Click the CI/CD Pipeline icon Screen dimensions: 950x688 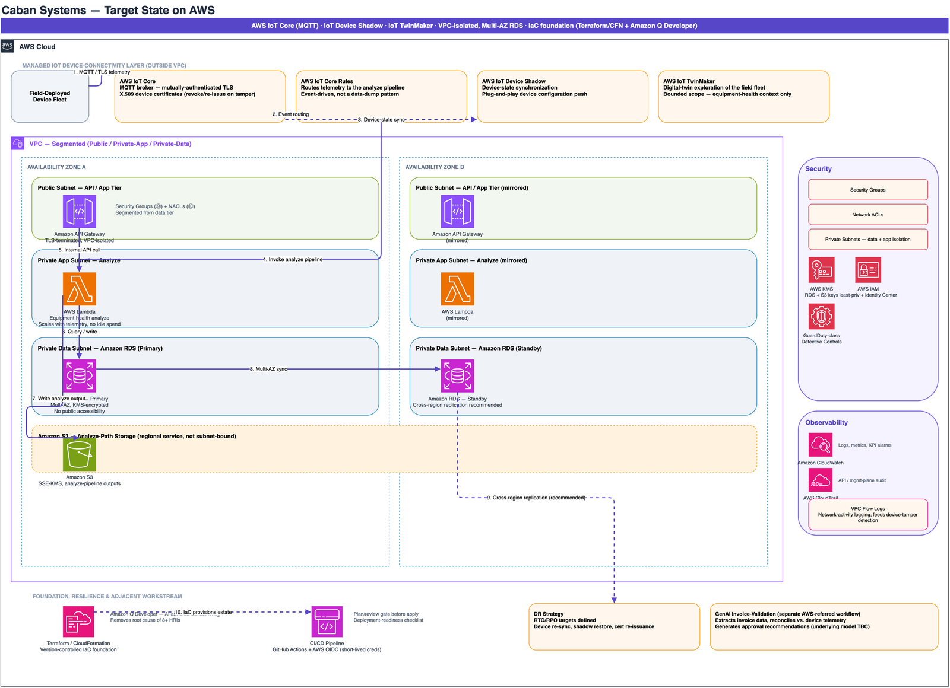(x=327, y=622)
